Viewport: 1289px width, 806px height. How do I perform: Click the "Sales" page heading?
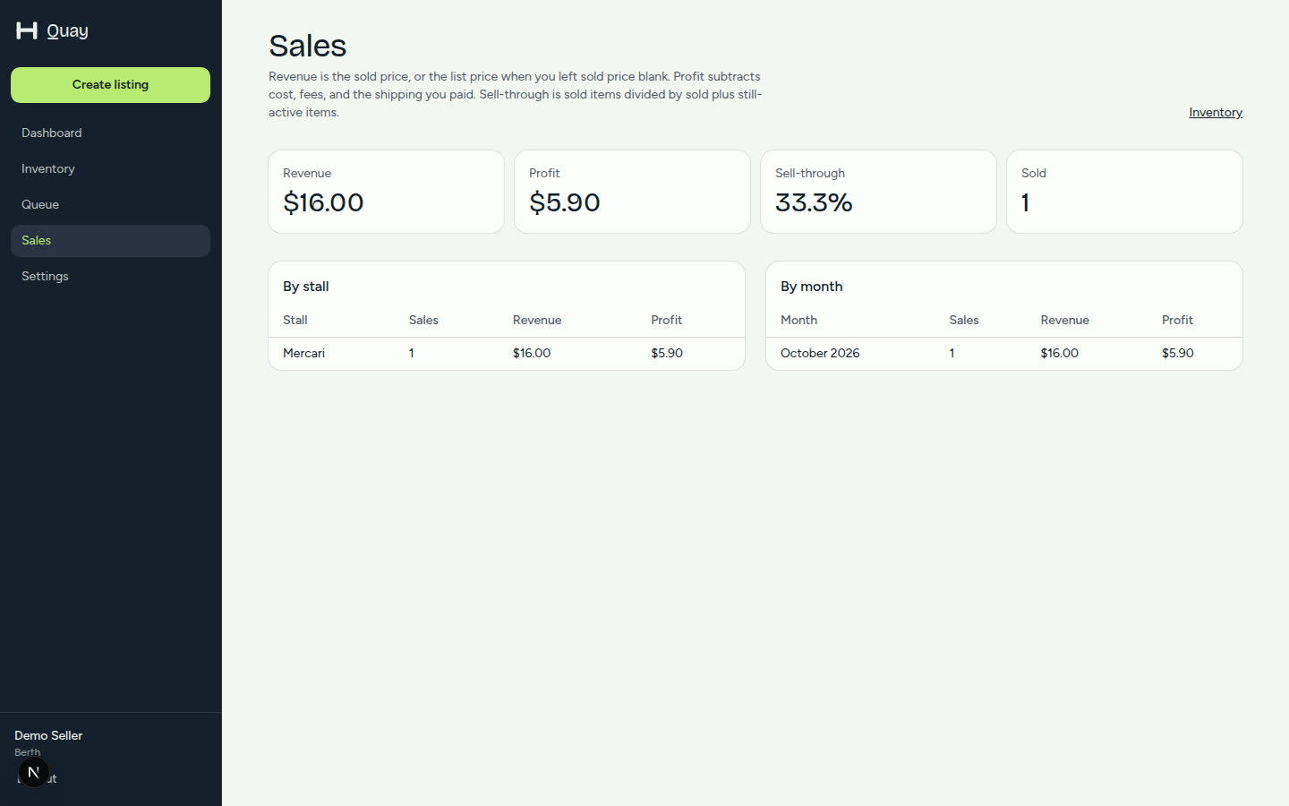tap(307, 46)
